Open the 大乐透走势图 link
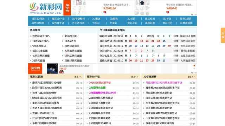 (x=188, y=61)
